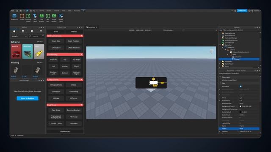This screenshot has width=271, height=152.
Task: Open Toolbox Recent clock tab
Action: 32,31
